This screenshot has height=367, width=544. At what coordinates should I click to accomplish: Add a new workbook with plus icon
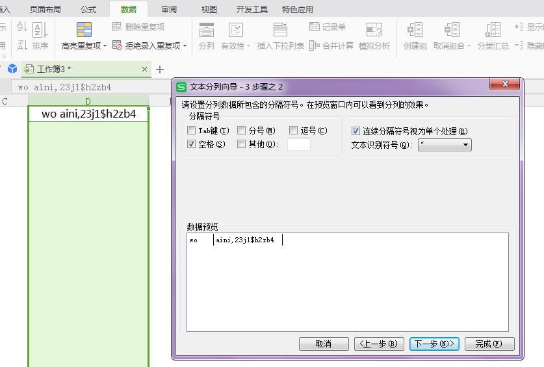(160, 70)
